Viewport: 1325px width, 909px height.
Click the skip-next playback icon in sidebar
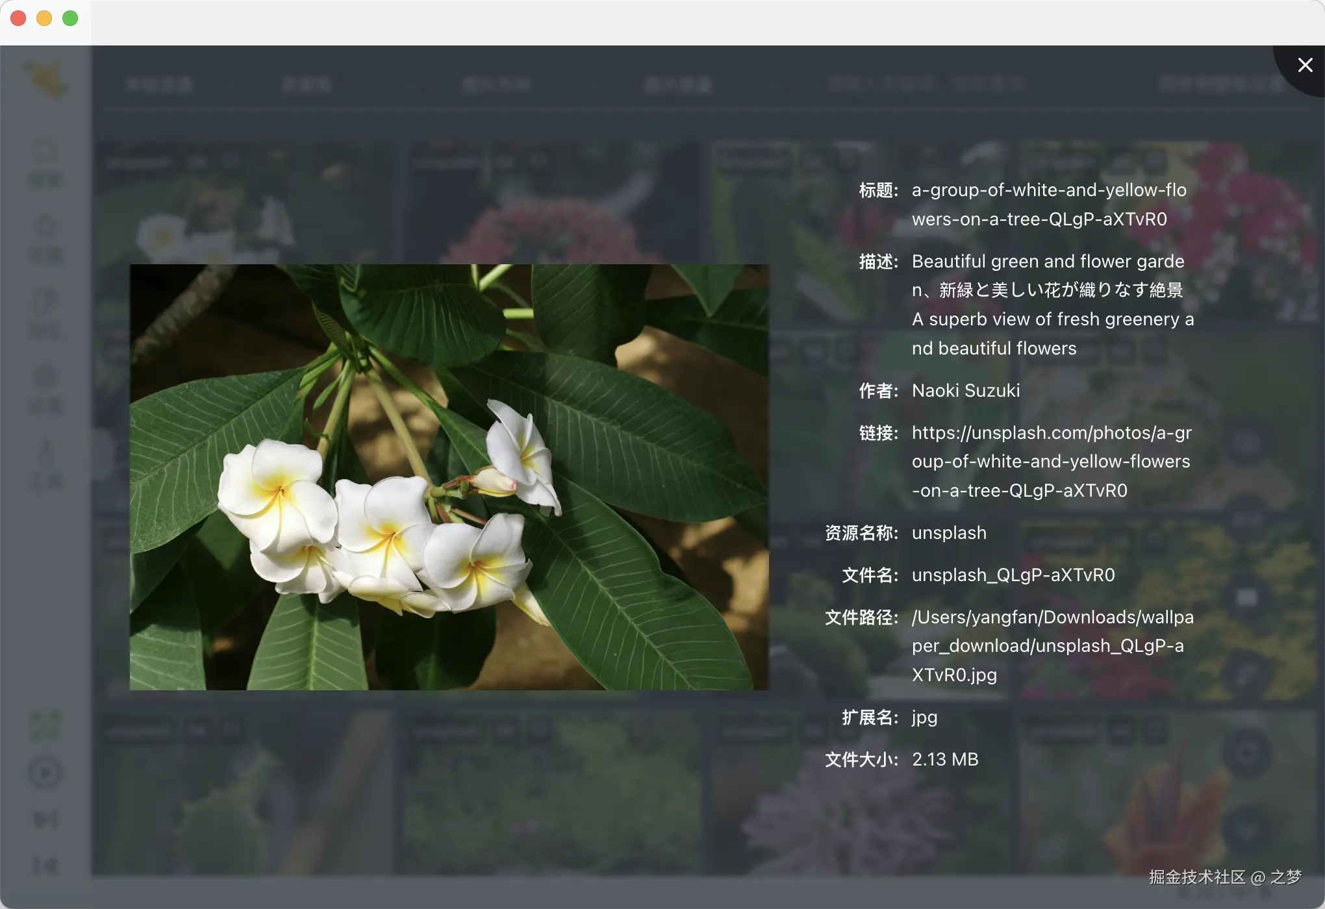(44, 818)
